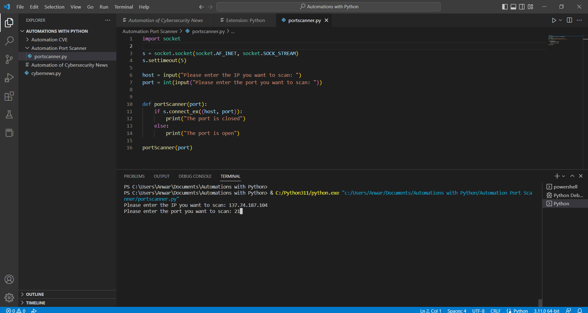Screen dimensions: 588x313
Task: Open the Extensions view icon
Action: click(x=9, y=96)
